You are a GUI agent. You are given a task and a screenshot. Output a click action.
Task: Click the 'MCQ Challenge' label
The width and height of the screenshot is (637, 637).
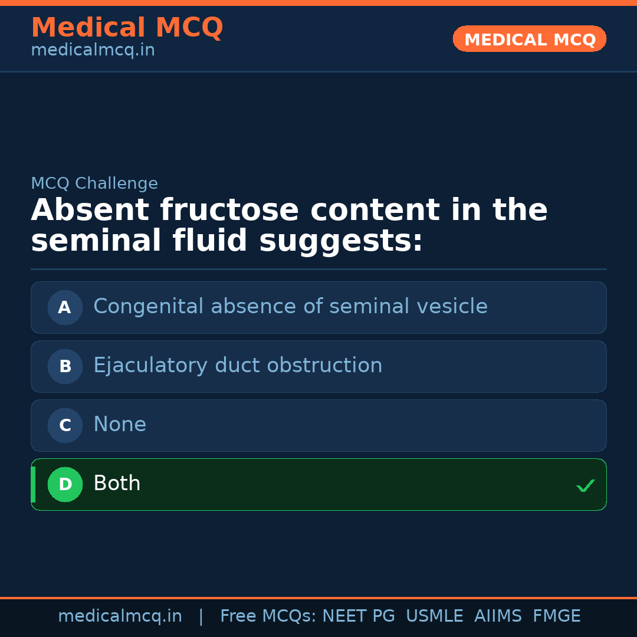click(94, 183)
